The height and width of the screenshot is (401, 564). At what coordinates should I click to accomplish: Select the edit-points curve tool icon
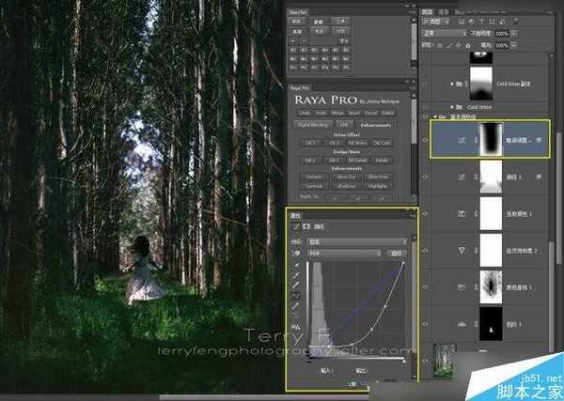(296, 296)
